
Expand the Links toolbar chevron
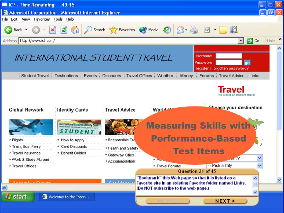pos(280,39)
